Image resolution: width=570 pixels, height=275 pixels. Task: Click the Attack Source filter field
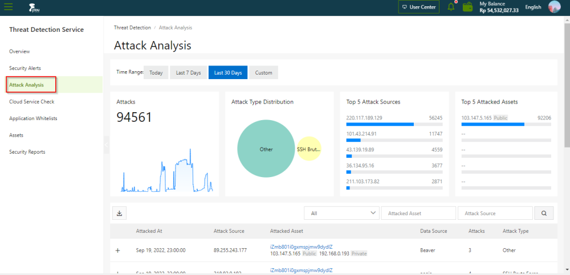click(495, 214)
